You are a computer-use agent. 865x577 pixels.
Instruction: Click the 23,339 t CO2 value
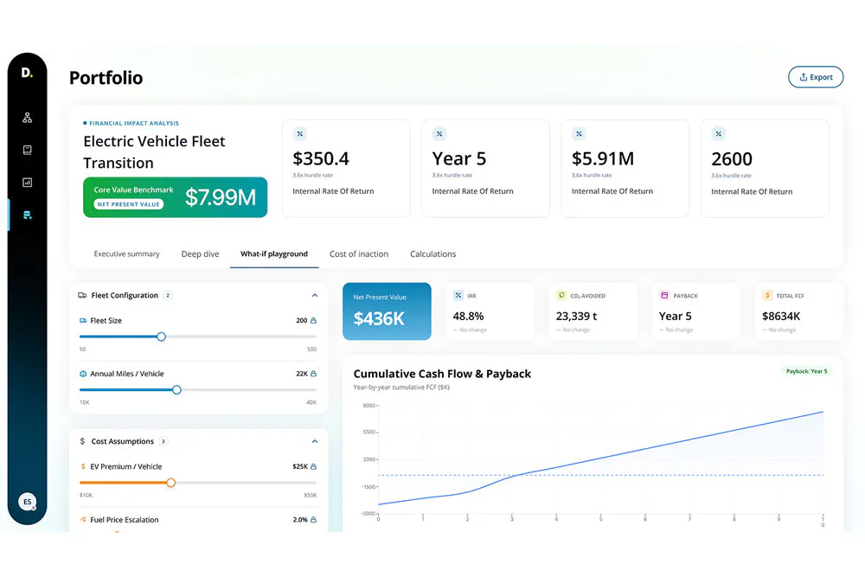(x=576, y=316)
